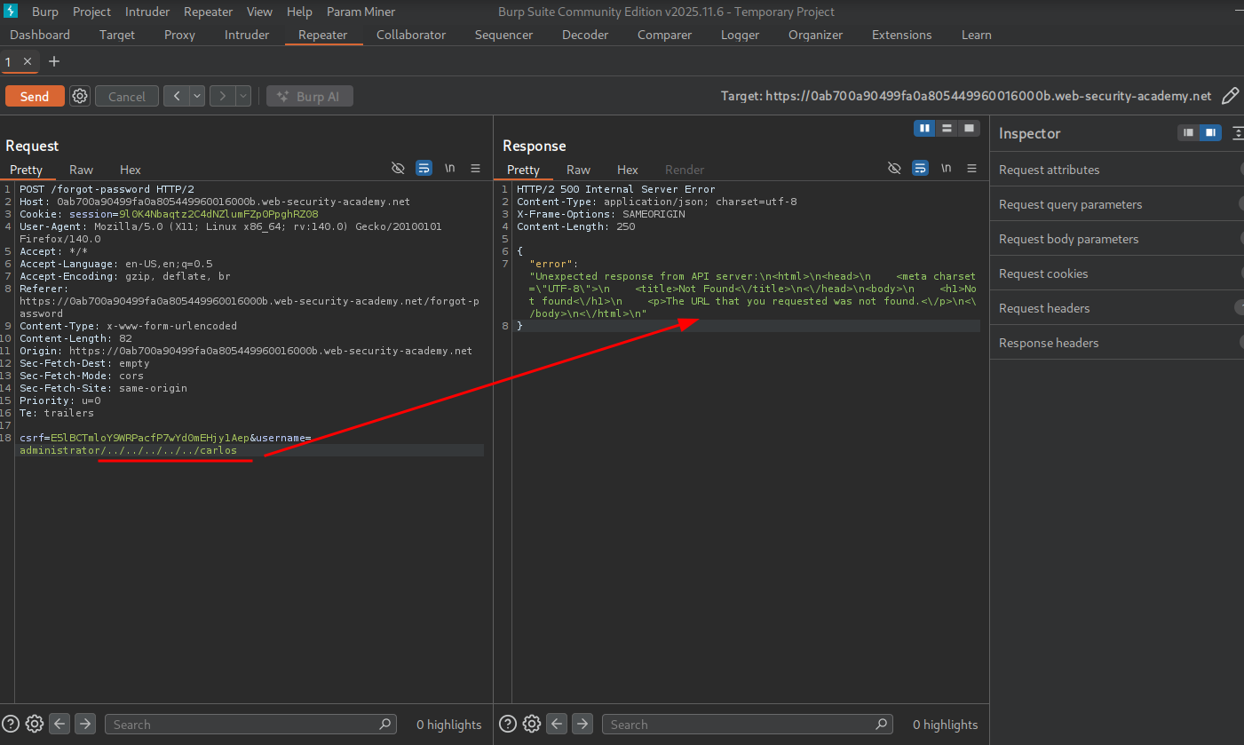Screen dimensions: 1244x745
Task: Click the Target URL text
Action: [966, 96]
